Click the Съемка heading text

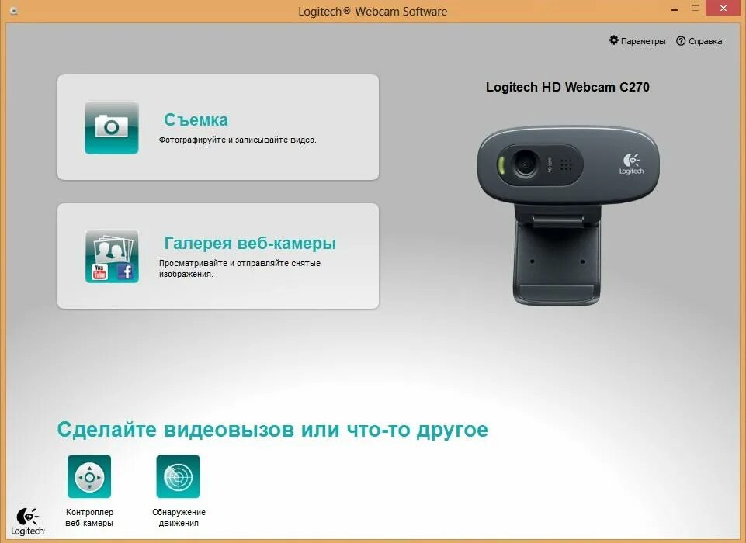[x=196, y=119]
